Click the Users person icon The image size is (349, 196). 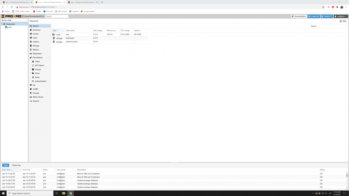pyautogui.click(x=33, y=62)
